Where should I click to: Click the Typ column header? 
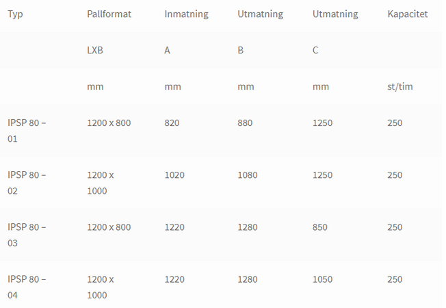click(15, 14)
